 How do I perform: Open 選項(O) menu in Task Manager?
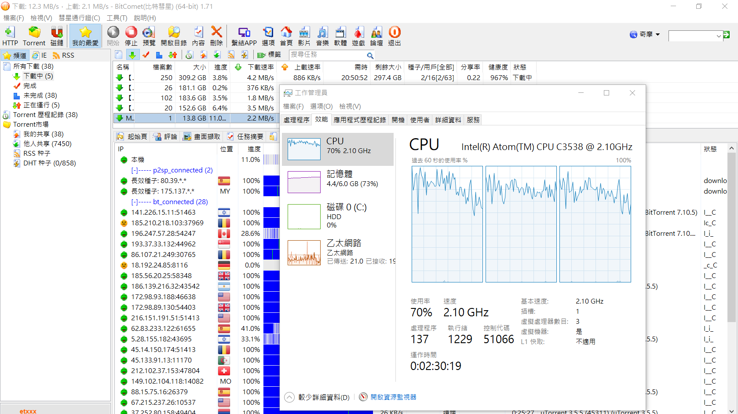click(322, 106)
